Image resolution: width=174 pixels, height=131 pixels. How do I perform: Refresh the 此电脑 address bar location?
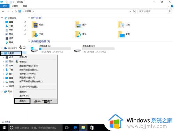pos(134,11)
